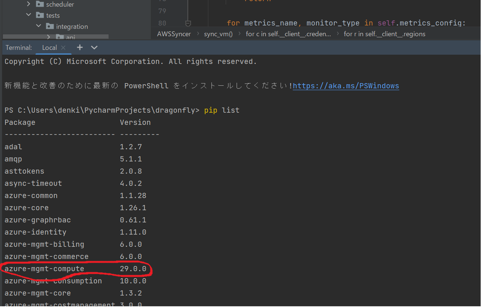
Task: Open terminal sessions dropdown arrow
Action: (x=94, y=48)
